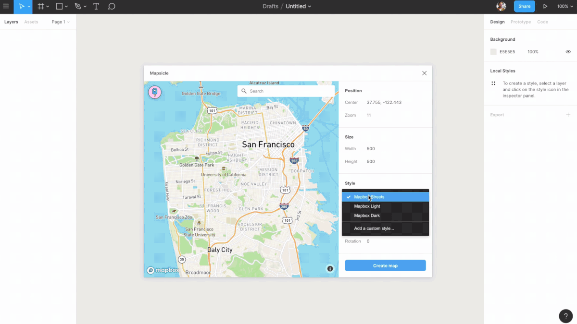Select Mapbox Light style option
The height and width of the screenshot is (324, 577).
click(385, 206)
